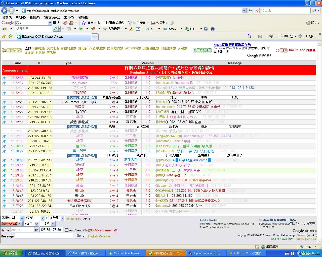
Task: Open the 工具(T) menu
Action: coord(69,17)
